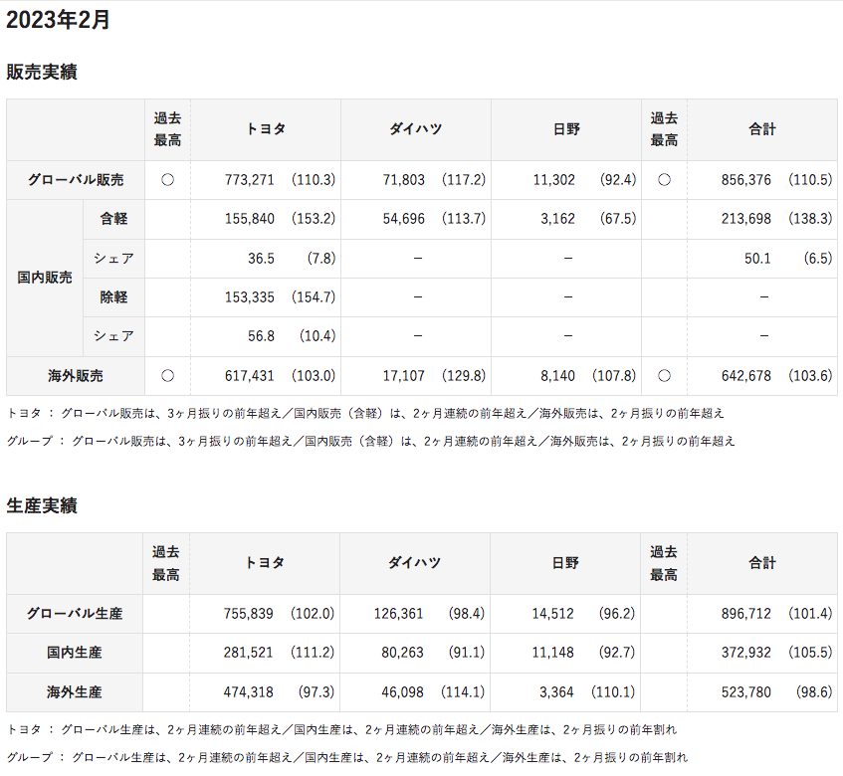Screen dimensions: 843x776
Task: Click the 'トヨタ' header in the sales table
Action: 266,129
